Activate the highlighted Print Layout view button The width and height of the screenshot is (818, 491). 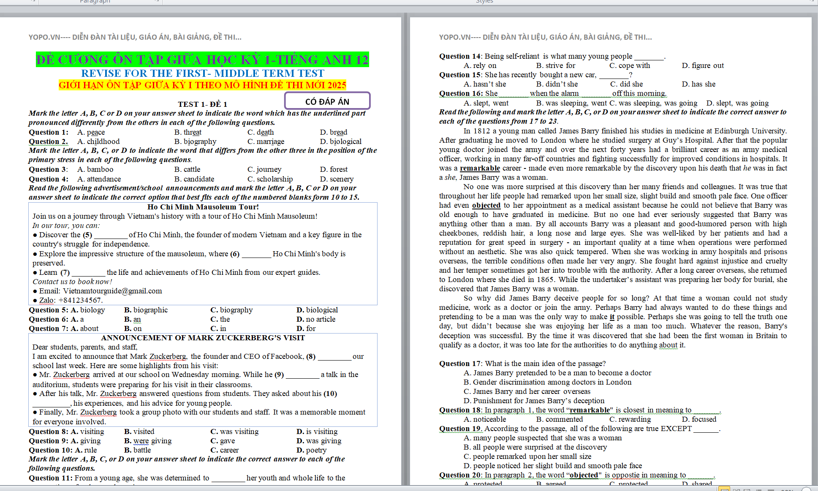[724, 489]
